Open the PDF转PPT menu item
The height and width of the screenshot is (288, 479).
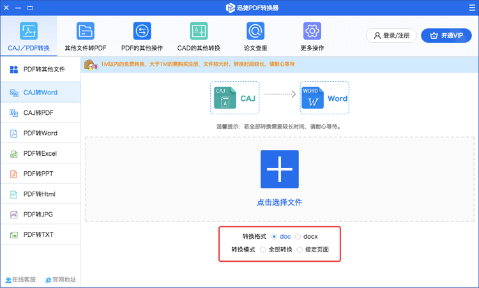coord(41,174)
